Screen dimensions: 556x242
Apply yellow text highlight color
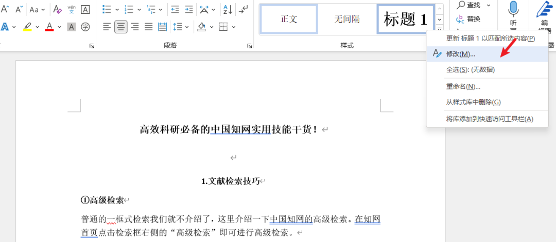pos(27,27)
